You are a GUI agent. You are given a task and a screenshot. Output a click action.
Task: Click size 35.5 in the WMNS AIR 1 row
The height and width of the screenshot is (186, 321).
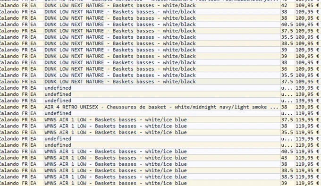(287, 132)
